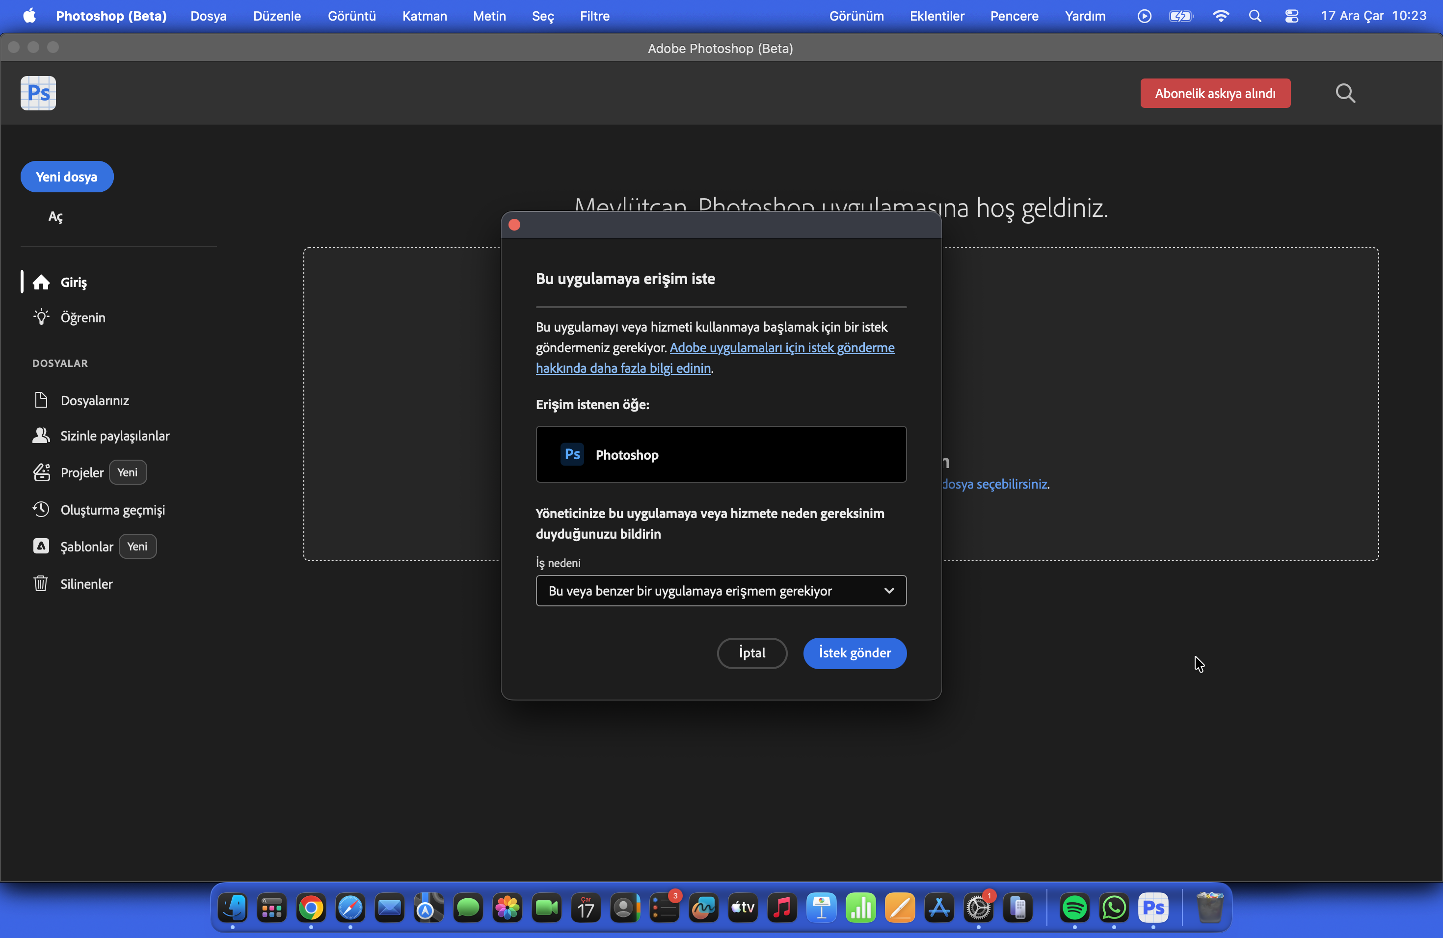Open the Düzenle menu

[277, 16]
